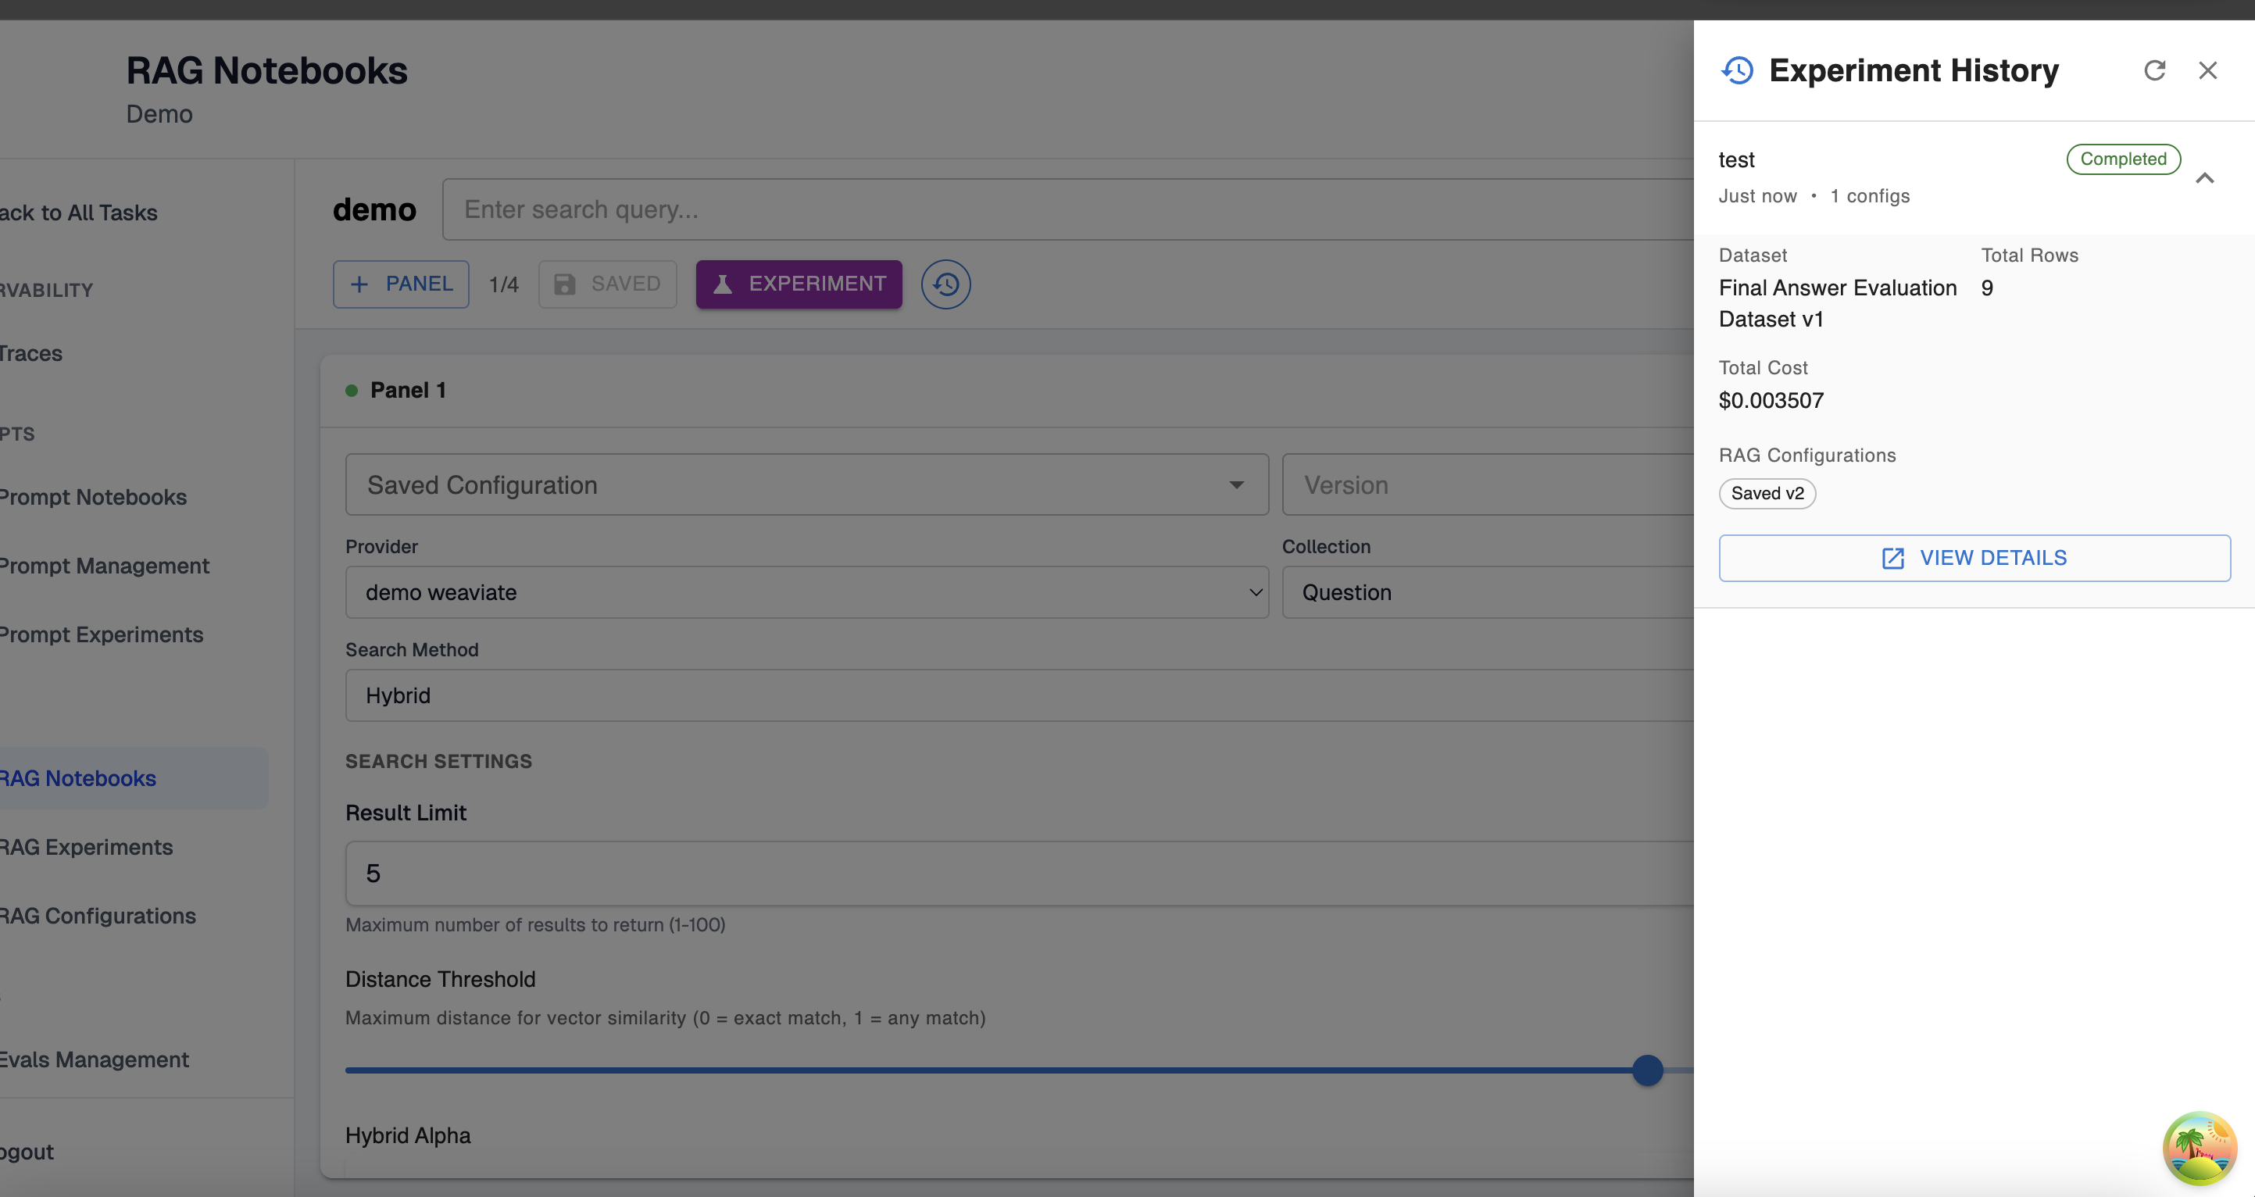
Task: Click the Experiment History title clock icon
Action: 1738,70
